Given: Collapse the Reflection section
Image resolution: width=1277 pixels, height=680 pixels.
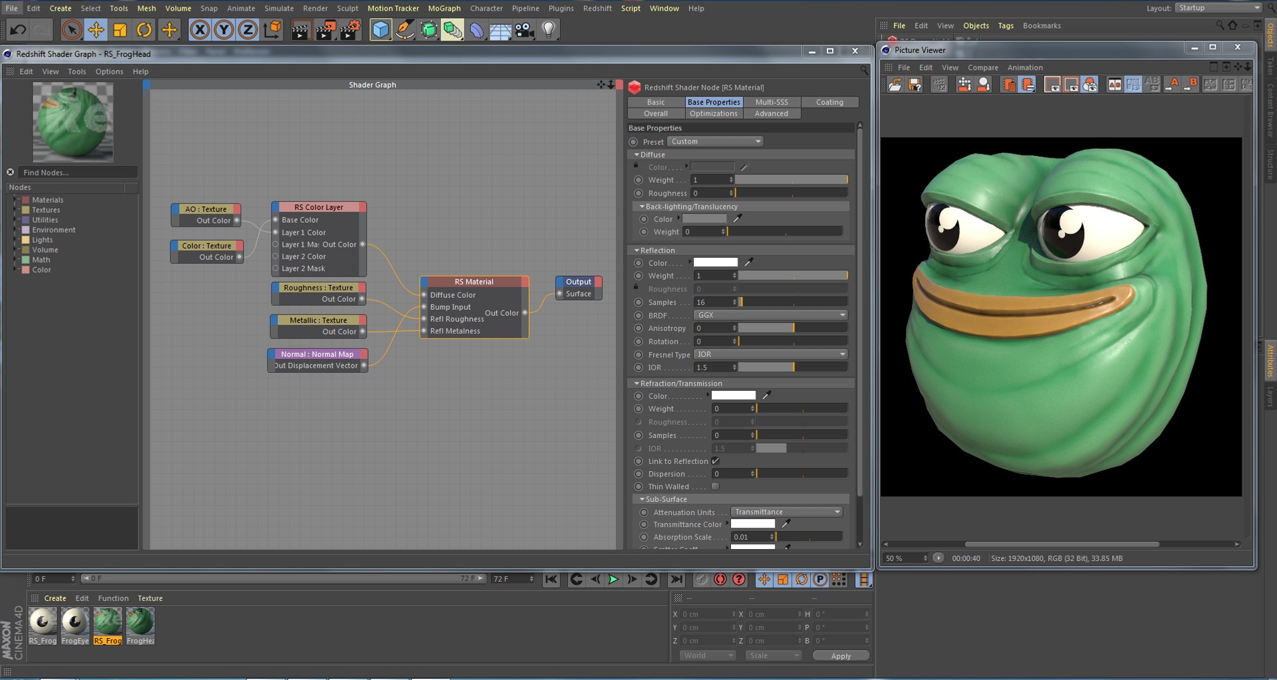Looking at the screenshot, I should click(x=637, y=251).
